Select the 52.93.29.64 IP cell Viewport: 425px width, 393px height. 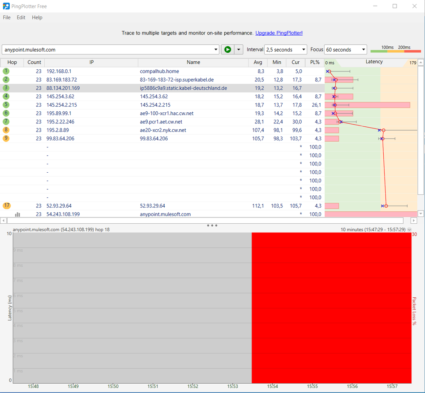(x=59, y=206)
